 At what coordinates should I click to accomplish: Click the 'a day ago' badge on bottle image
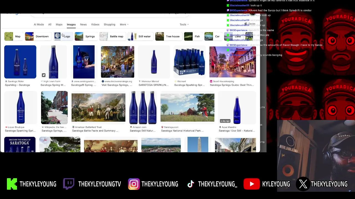coord(225,121)
